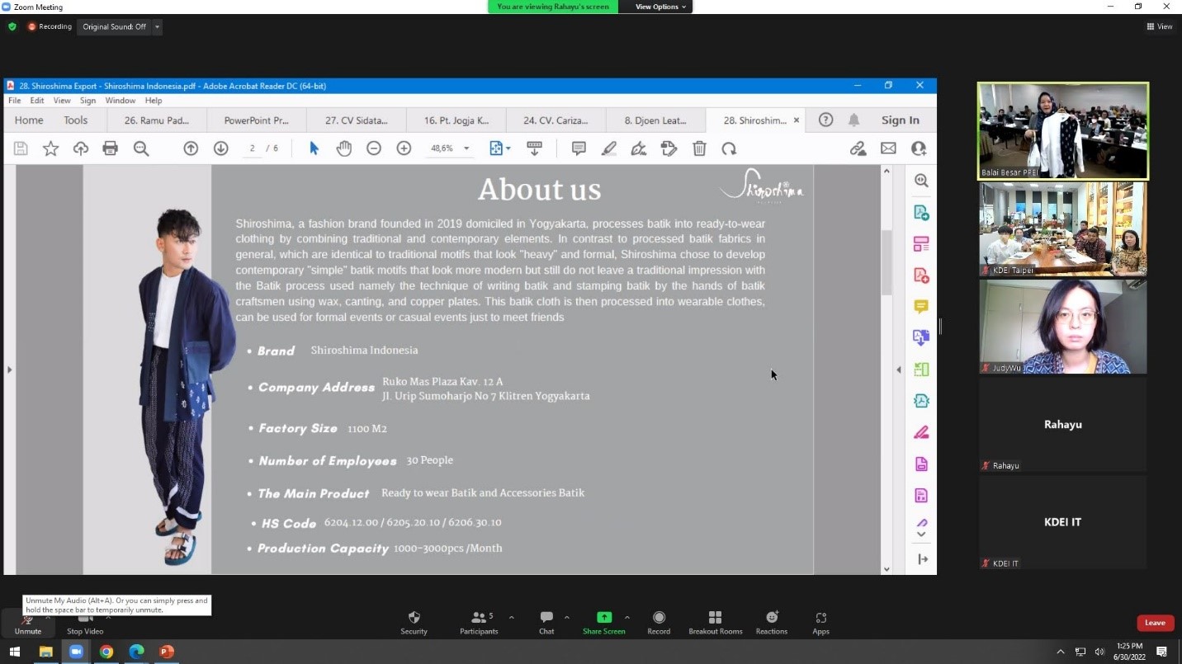Open the Sign menu in Acrobat
This screenshot has width=1182, height=664.
[87, 101]
